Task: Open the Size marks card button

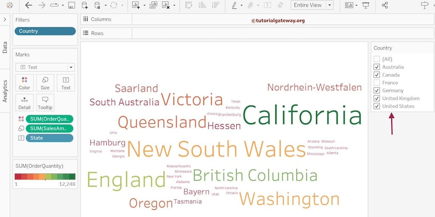Action: click(x=45, y=83)
